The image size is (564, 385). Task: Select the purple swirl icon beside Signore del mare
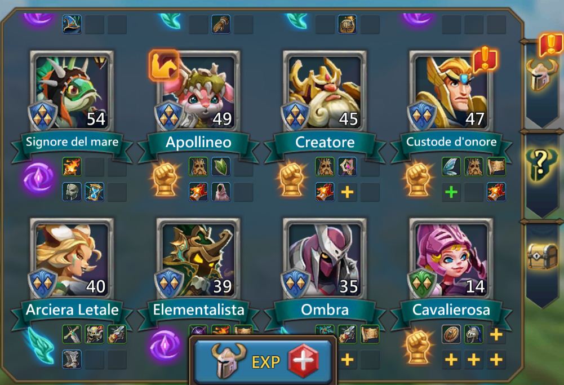[x=38, y=178]
